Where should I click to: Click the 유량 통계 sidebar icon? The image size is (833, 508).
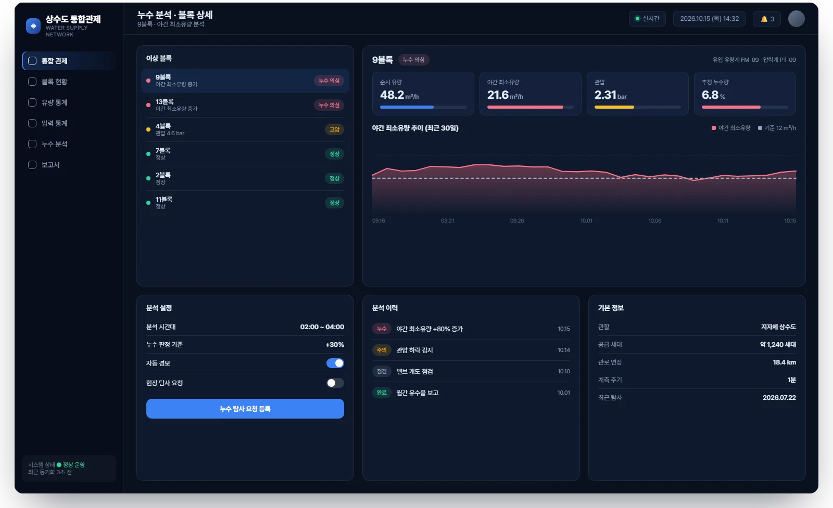[x=32, y=102]
